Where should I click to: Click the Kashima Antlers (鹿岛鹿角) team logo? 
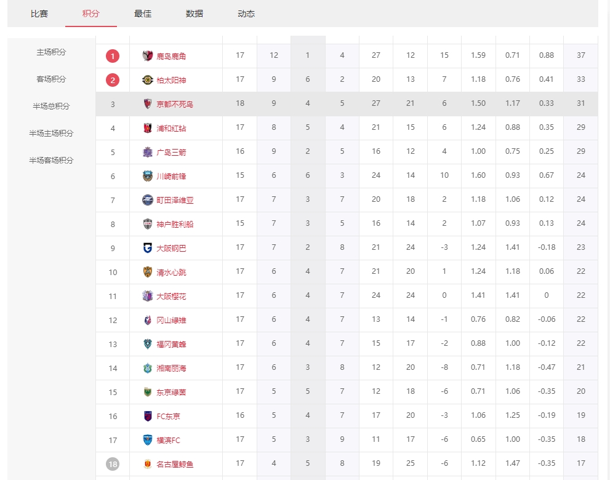coord(148,56)
